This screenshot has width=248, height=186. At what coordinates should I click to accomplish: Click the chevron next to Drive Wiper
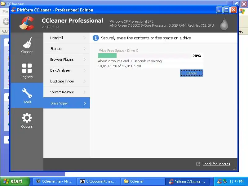click(85, 103)
